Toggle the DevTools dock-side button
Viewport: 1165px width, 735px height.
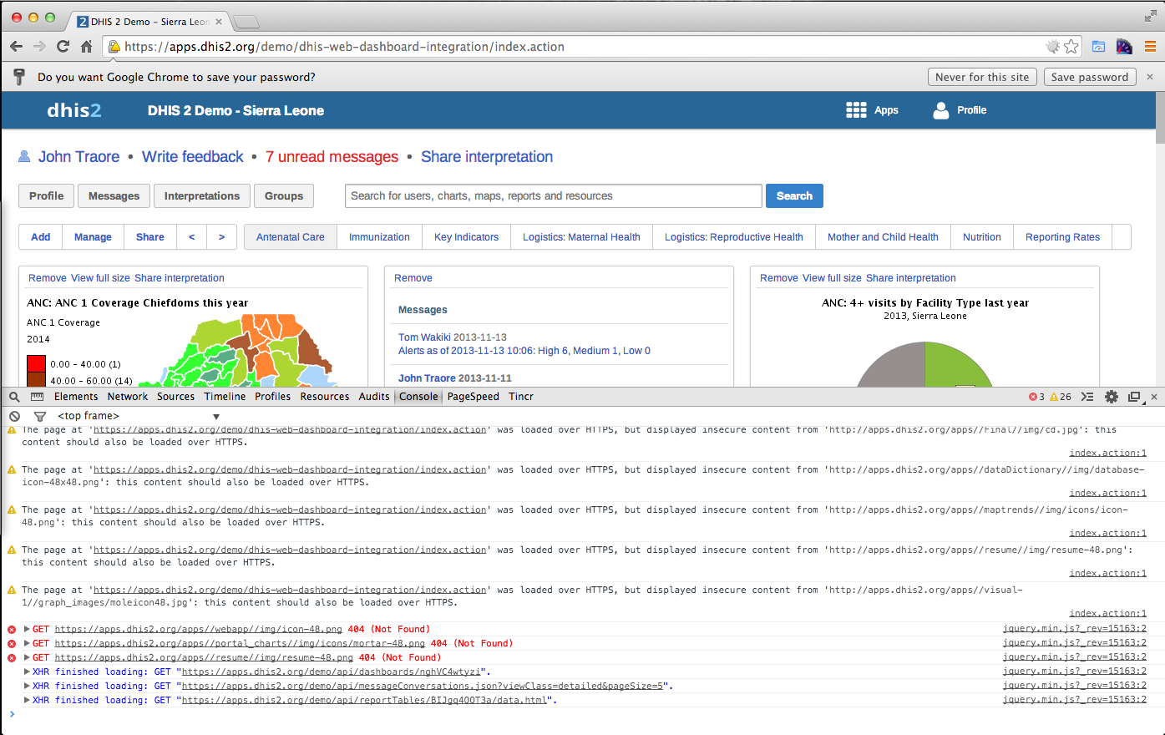1133,397
